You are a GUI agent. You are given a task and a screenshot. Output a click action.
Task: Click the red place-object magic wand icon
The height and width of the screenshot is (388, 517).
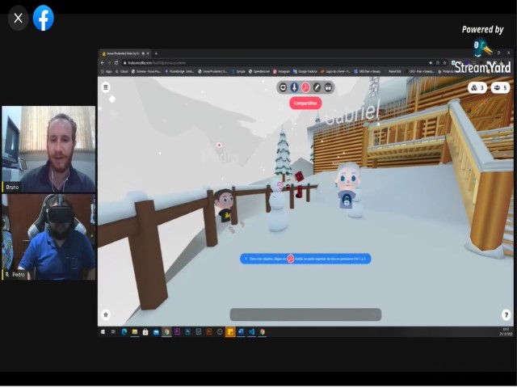coord(305,87)
